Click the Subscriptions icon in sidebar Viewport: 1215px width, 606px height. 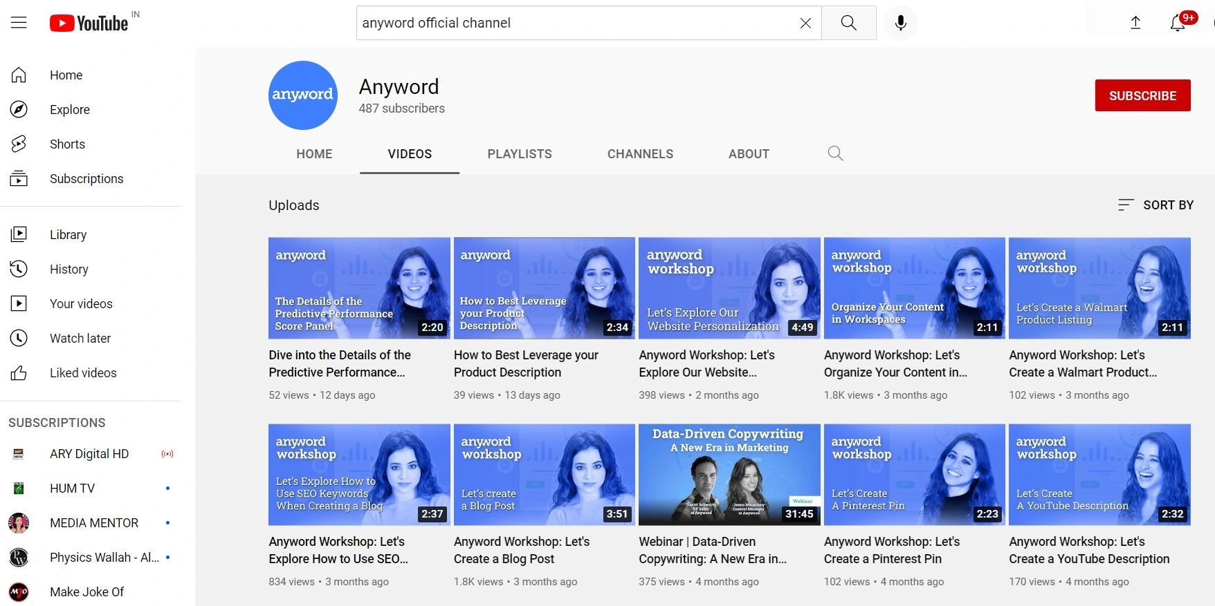click(x=19, y=178)
